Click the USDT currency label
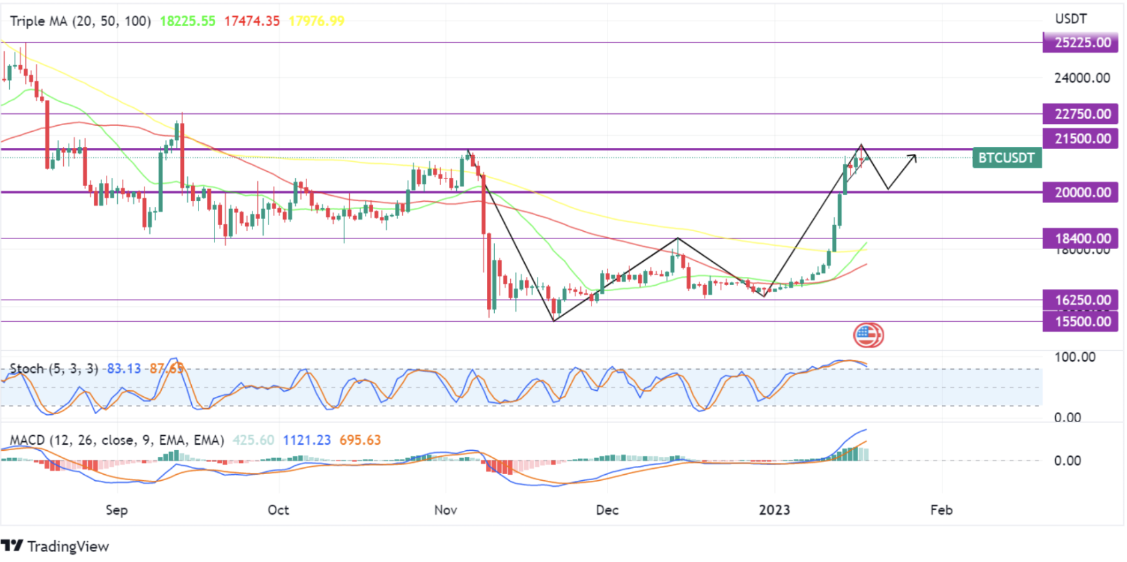 (x=1071, y=19)
